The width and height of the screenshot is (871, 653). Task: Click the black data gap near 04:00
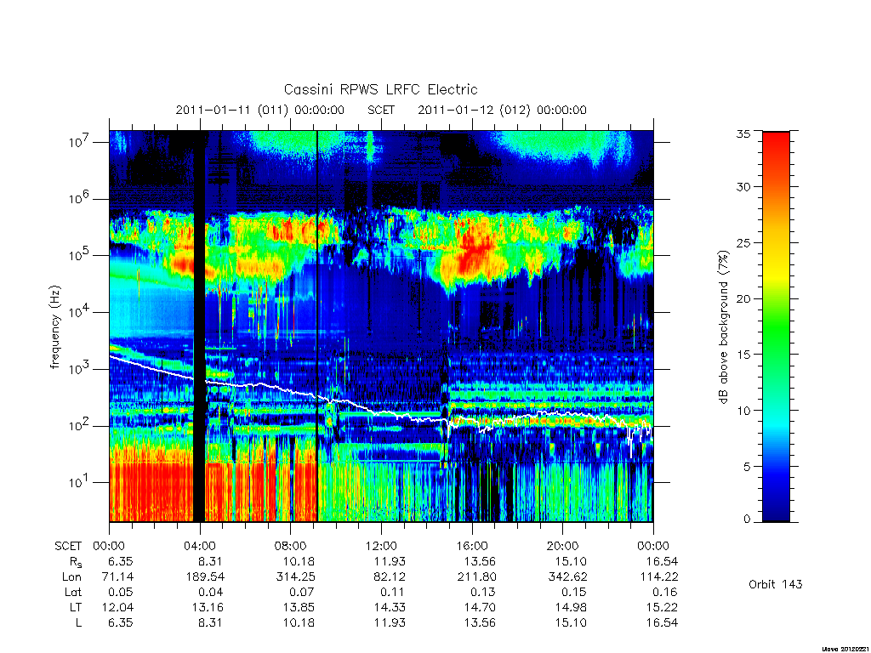pyautogui.click(x=199, y=326)
